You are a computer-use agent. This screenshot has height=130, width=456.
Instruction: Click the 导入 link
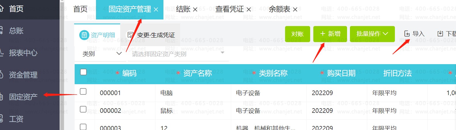[x=414, y=34]
